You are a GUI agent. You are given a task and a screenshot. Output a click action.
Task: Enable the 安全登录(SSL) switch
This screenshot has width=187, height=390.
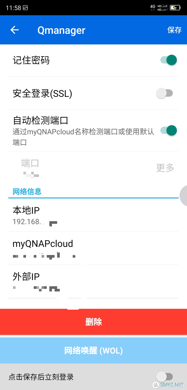pyautogui.click(x=164, y=93)
